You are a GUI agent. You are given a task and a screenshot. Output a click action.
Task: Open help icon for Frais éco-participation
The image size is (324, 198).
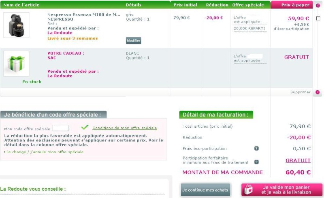coord(256,148)
